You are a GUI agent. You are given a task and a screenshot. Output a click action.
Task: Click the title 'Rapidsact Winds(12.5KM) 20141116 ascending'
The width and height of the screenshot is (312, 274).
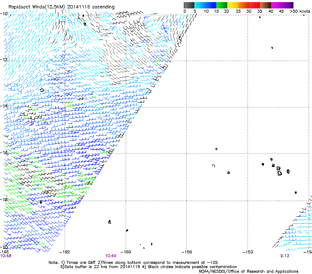pyautogui.click(x=62, y=7)
